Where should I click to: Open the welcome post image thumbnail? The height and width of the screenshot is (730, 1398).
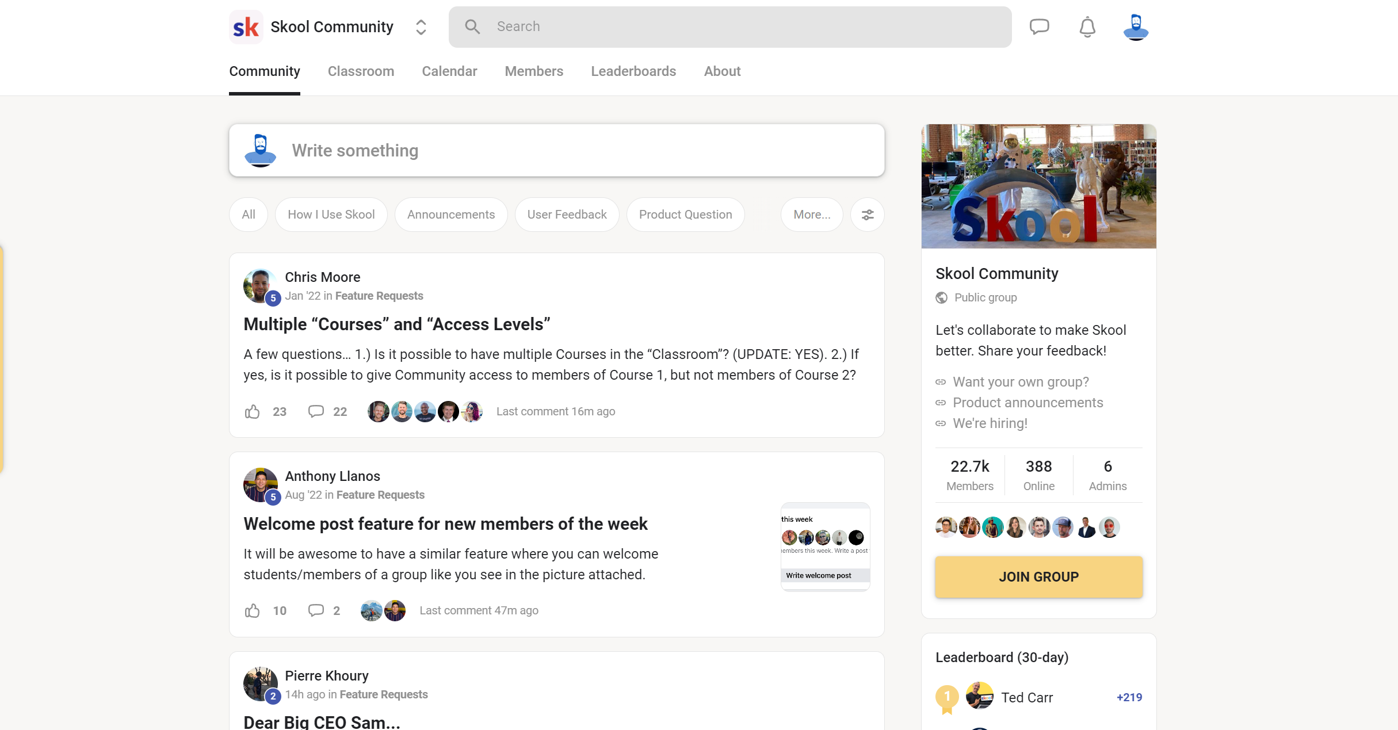tap(825, 546)
